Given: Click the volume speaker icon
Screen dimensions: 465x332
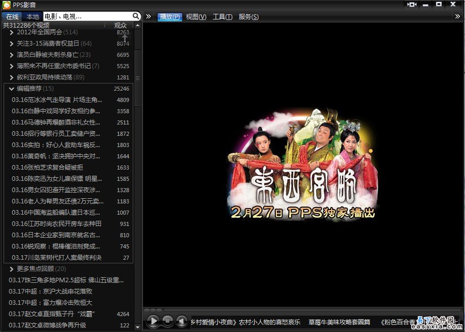Looking at the screenshot, I should [181, 321].
